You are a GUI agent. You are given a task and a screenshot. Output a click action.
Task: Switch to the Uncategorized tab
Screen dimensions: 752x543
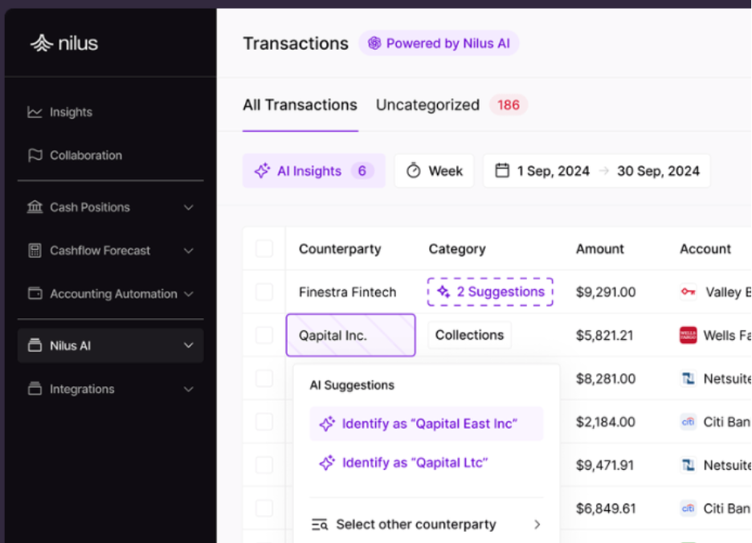(x=427, y=105)
